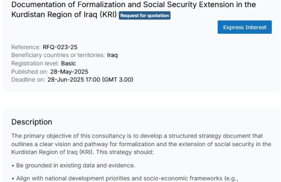
Task: Click the Description section heading
Action: pyautogui.click(x=32, y=122)
